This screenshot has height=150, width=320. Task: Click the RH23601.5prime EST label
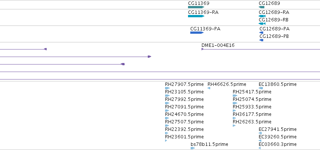(184, 137)
